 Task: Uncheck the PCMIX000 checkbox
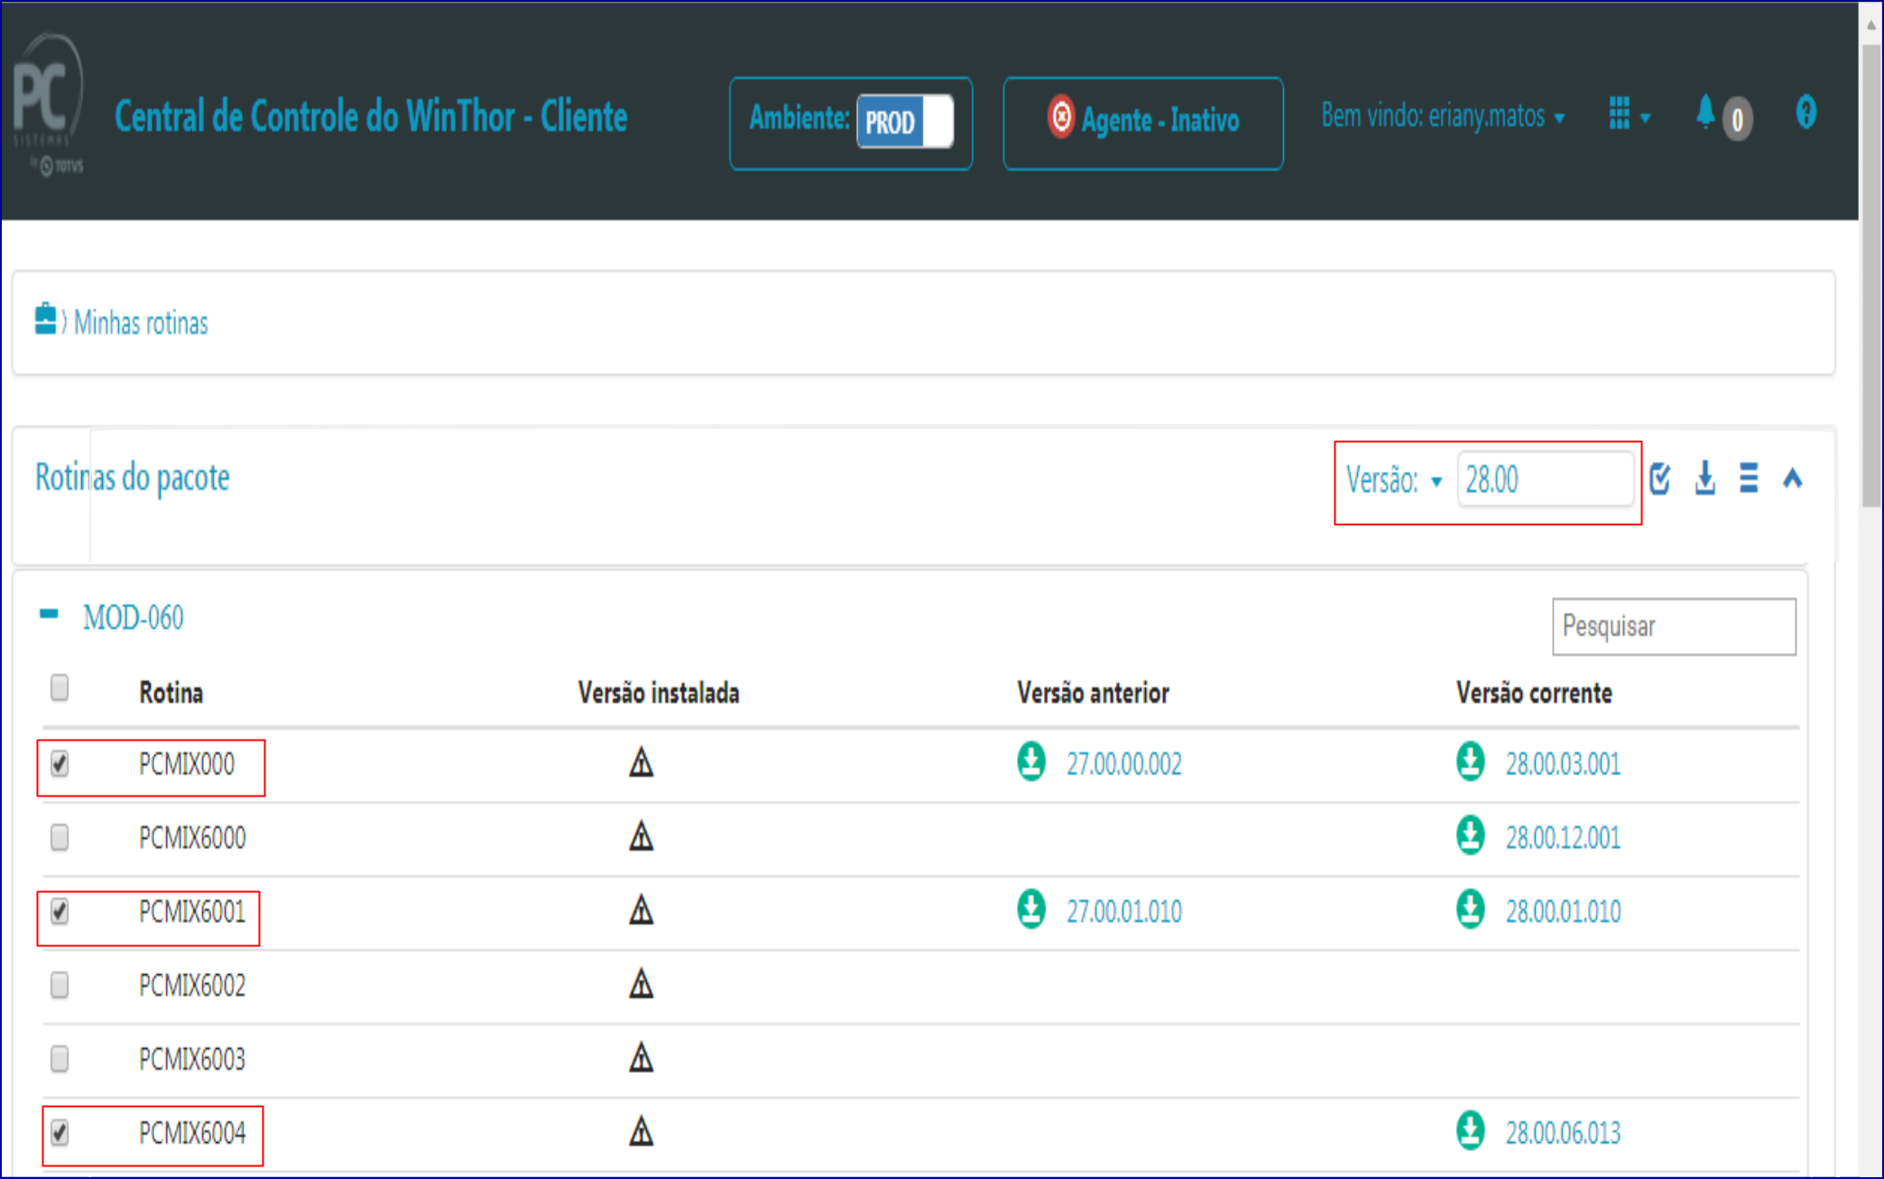click(x=60, y=764)
